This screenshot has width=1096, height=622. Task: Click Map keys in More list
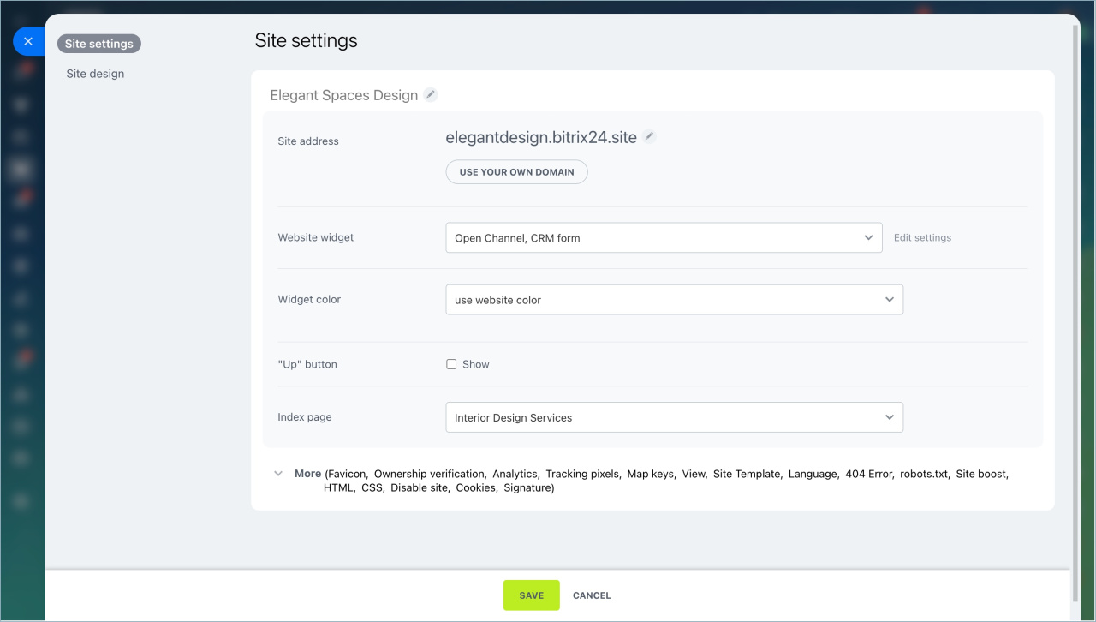pos(650,474)
